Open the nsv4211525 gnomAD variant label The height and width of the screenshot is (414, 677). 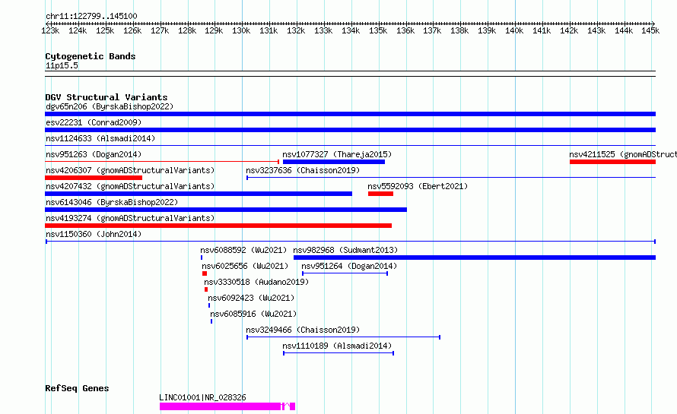tap(622, 154)
